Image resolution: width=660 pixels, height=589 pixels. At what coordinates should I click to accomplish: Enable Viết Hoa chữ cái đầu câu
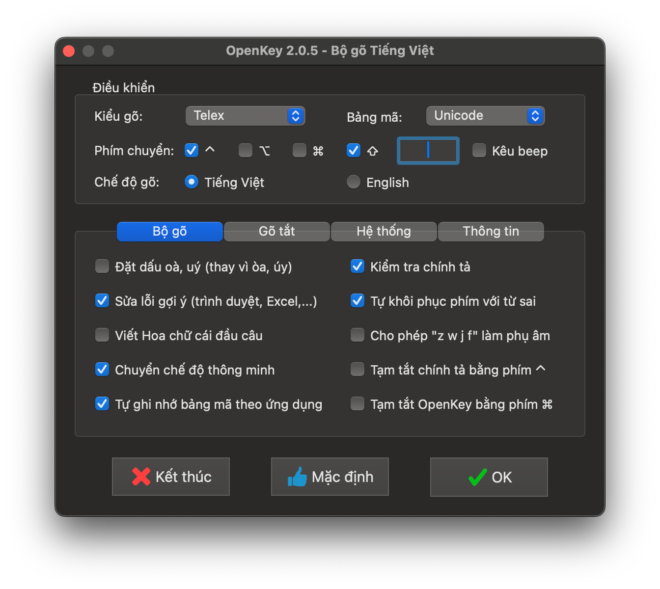(102, 335)
